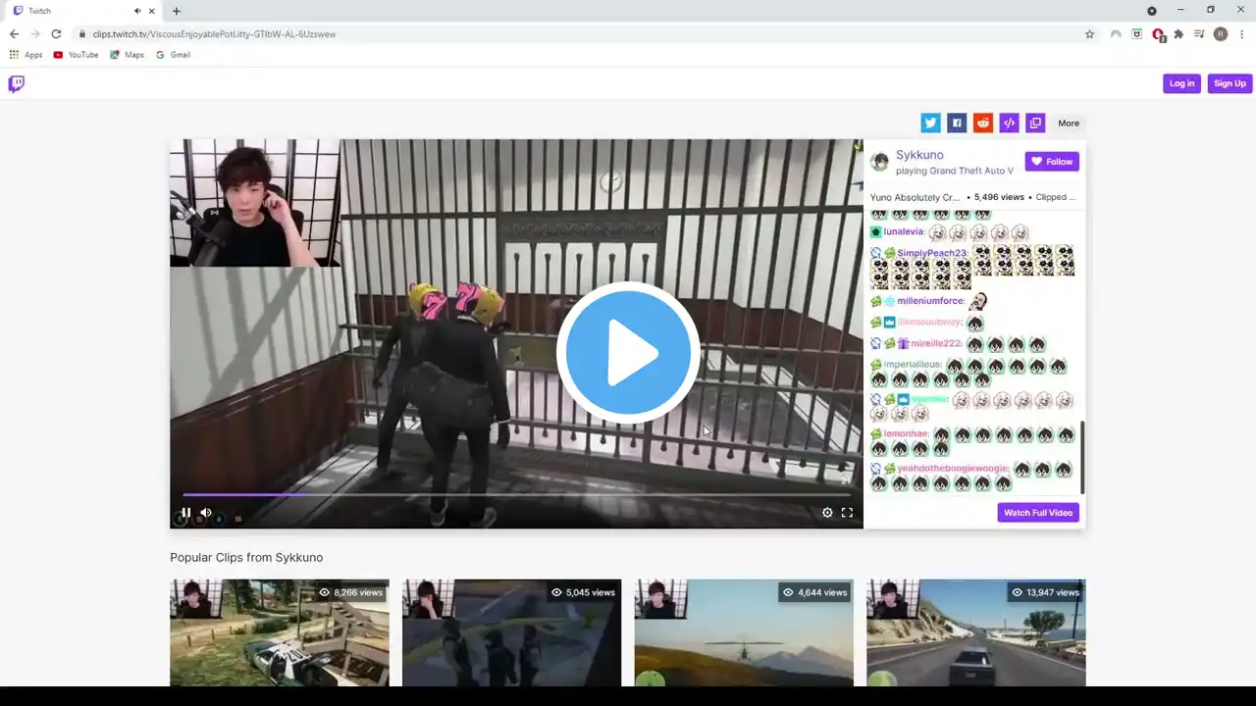Viewport: 1256px width, 706px height.
Task: Open the Grand Theft Auto V game link
Action: [x=971, y=171]
